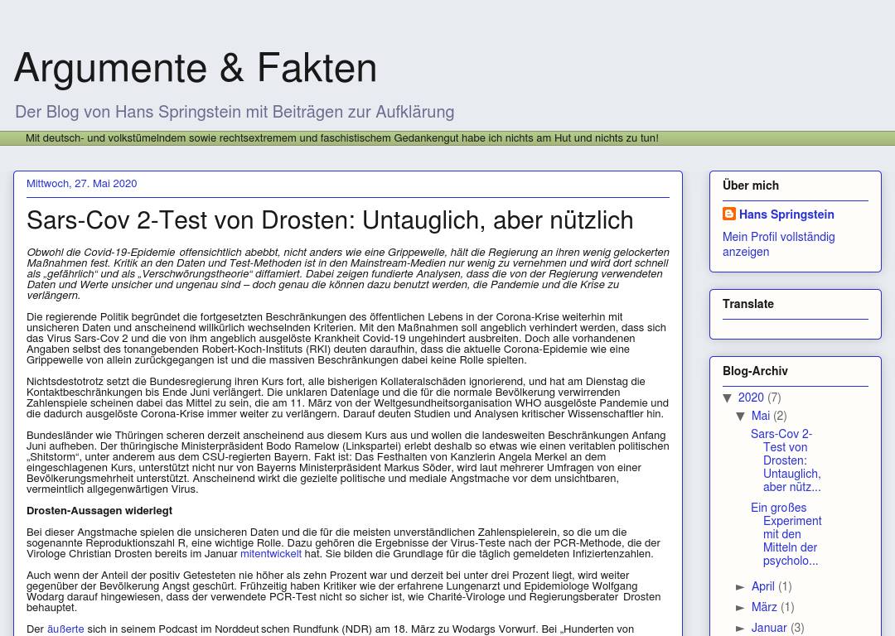Open the Mai archive link
Viewport: 895px width, 636px height.
tap(760, 416)
